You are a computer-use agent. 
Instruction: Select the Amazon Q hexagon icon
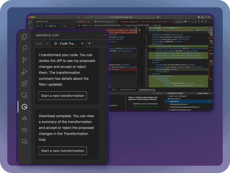(24, 107)
